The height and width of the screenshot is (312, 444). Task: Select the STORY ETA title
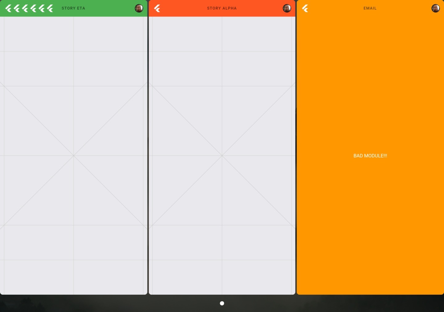point(73,8)
